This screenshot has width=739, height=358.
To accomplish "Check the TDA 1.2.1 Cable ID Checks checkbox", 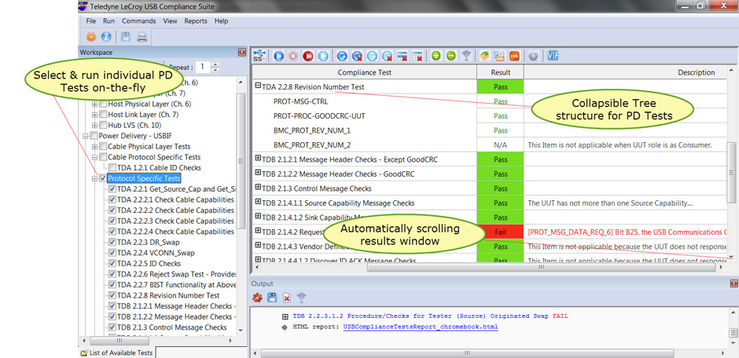I will [112, 167].
